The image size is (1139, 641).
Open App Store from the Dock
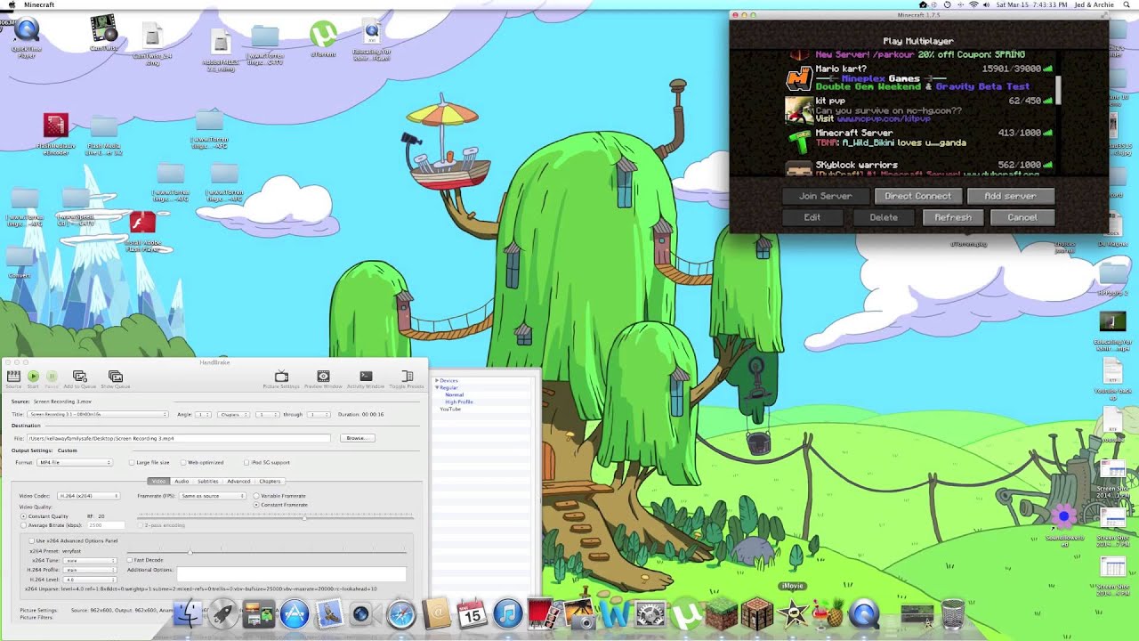[x=295, y=613]
